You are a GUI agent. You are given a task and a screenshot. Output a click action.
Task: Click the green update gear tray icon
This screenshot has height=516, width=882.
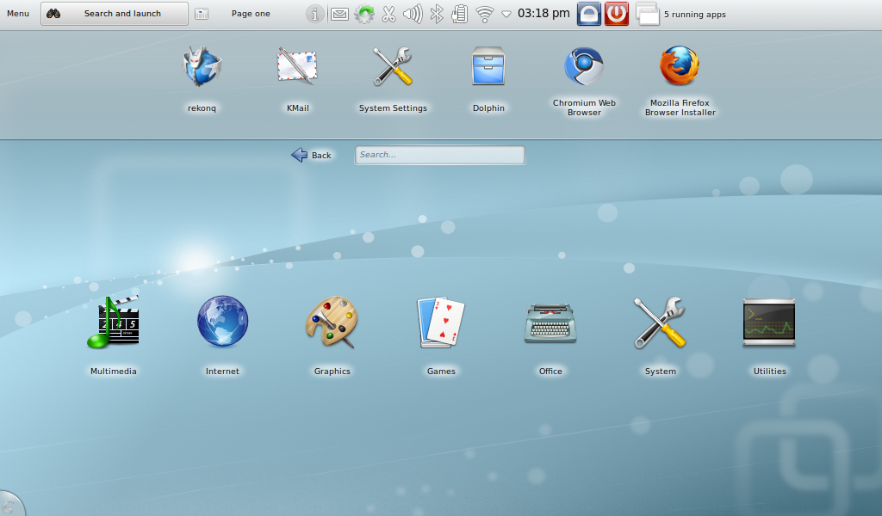[364, 14]
